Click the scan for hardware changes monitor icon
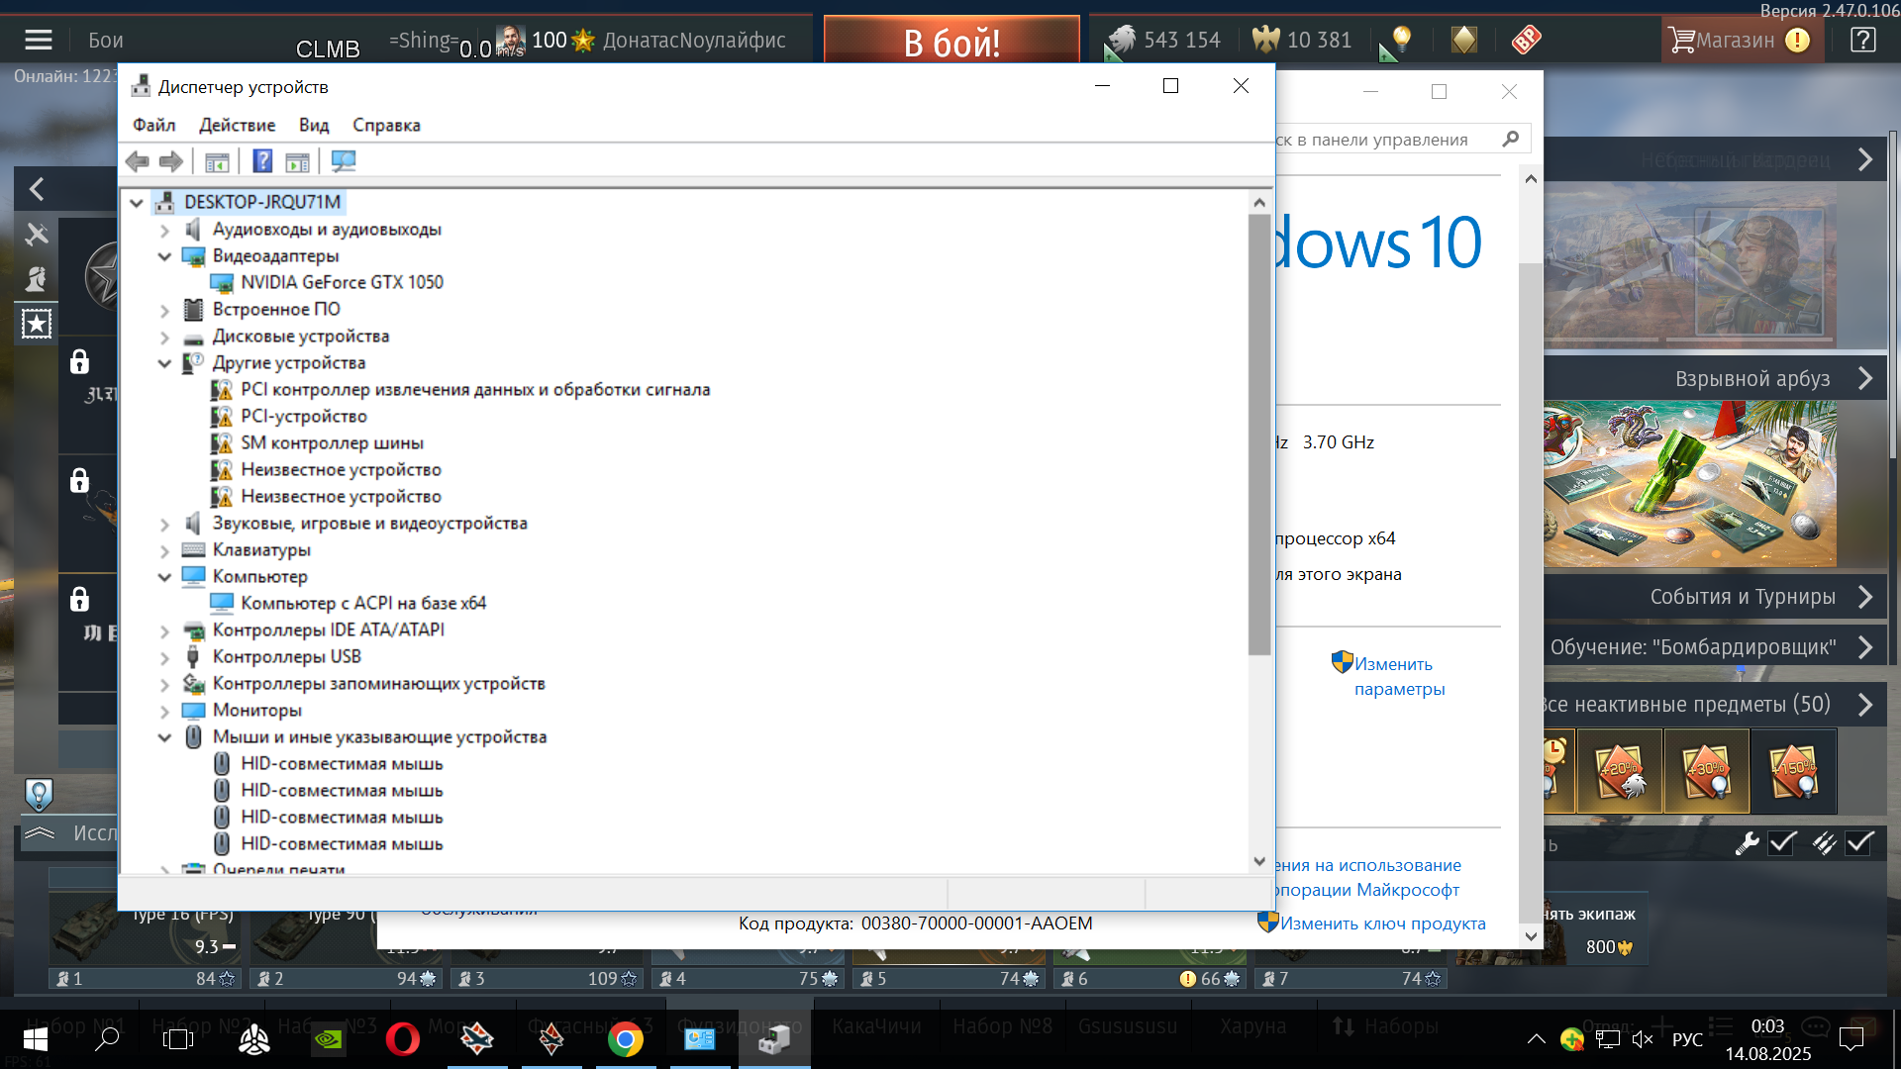This screenshot has width=1901, height=1069. coord(344,161)
